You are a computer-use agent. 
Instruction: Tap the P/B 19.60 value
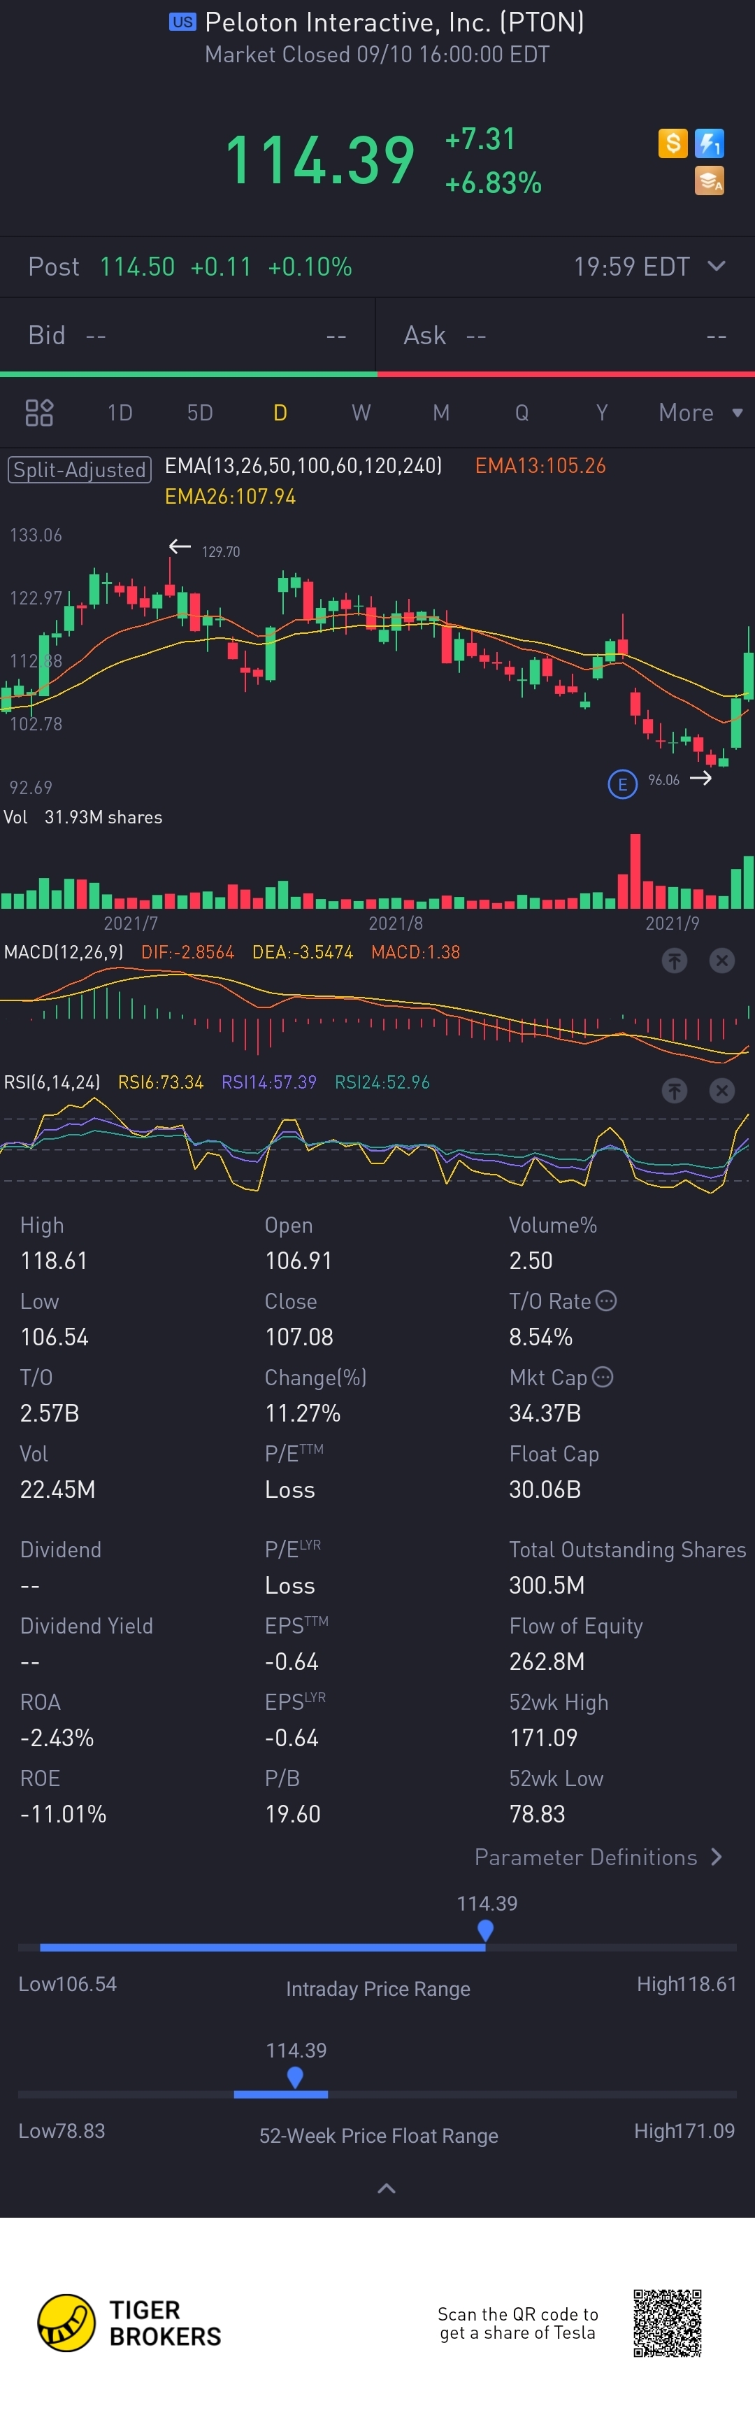(x=292, y=1813)
